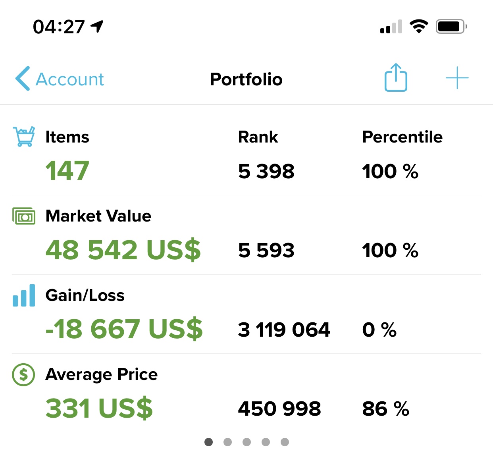Tap the plus icon to add item

[457, 78]
